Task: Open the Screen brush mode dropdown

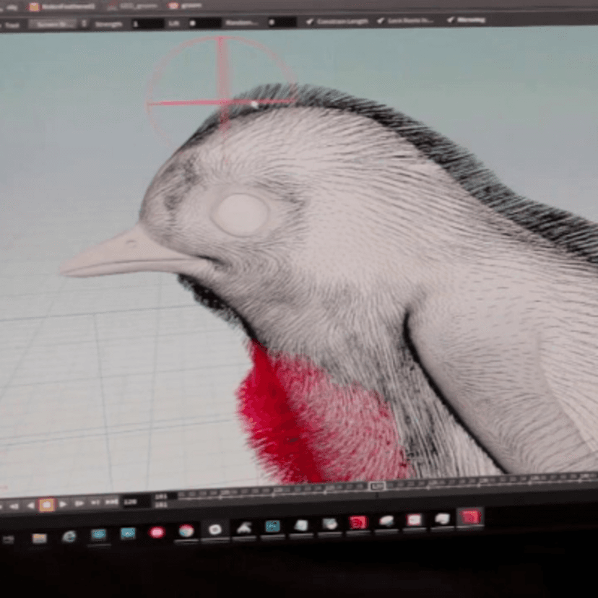Action: [x=56, y=24]
